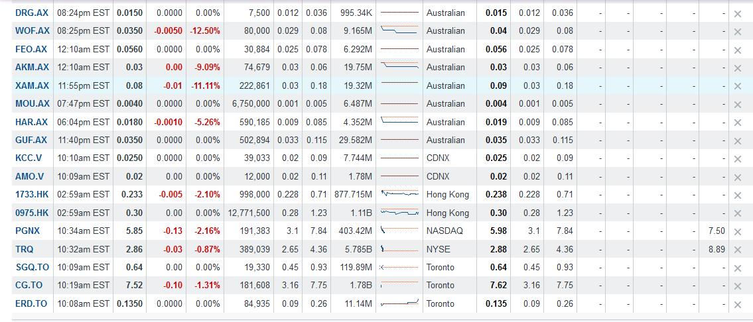Select the -11.11% change cell

tap(204, 85)
